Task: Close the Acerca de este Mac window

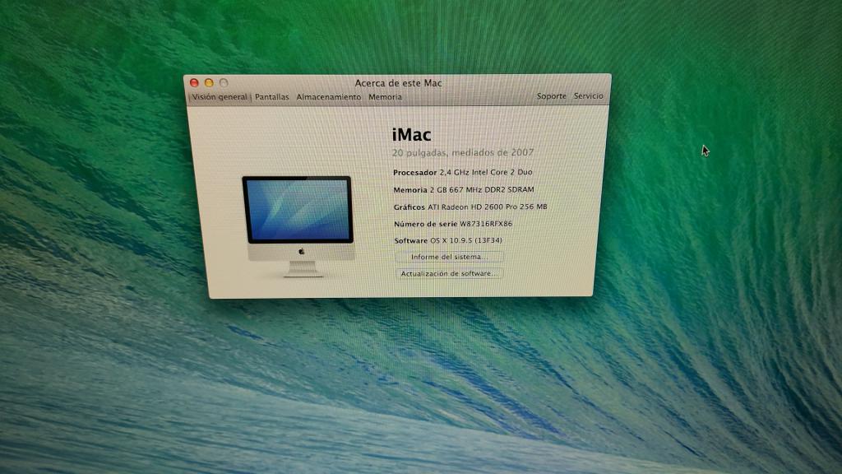Action: click(x=194, y=83)
